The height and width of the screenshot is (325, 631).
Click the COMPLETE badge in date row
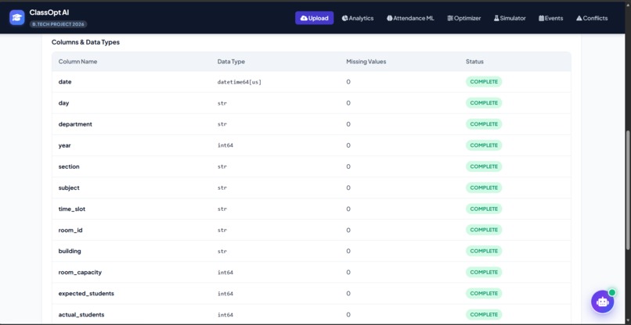pos(484,81)
